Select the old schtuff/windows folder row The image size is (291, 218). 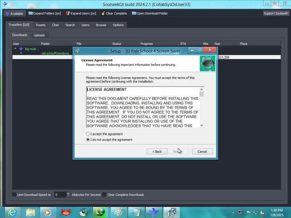[x=55, y=53]
